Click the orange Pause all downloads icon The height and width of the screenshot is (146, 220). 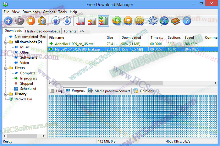coord(139,21)
